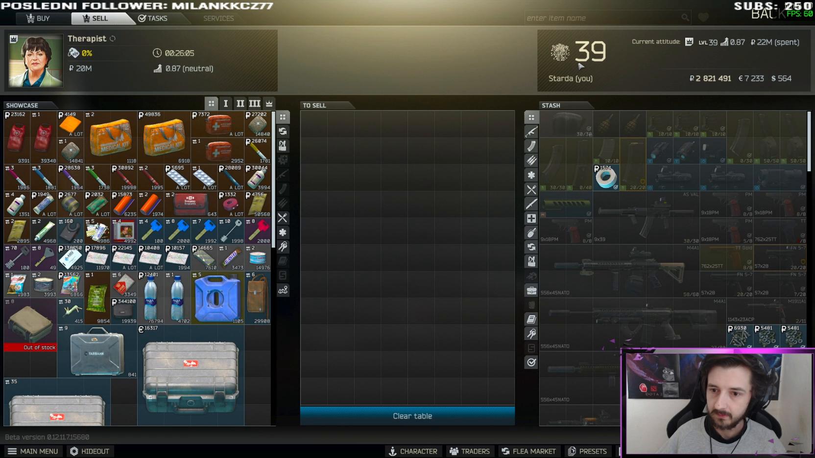This screenshot has height=458, width=815.
Task: Open TRADERS screen
Action: 470,451
